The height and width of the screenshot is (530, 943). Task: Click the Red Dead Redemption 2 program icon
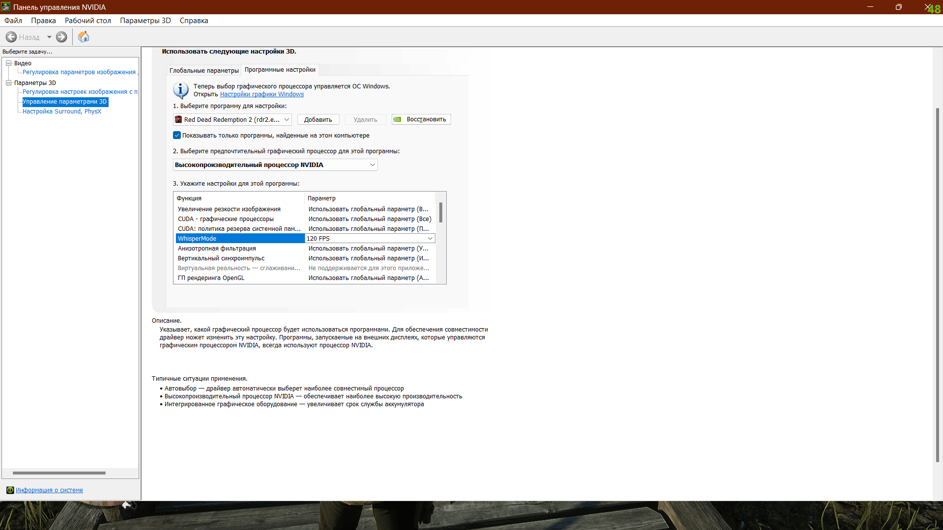(178, 119)
